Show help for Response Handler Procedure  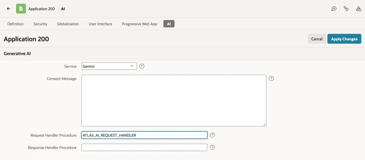click(212, 148)
